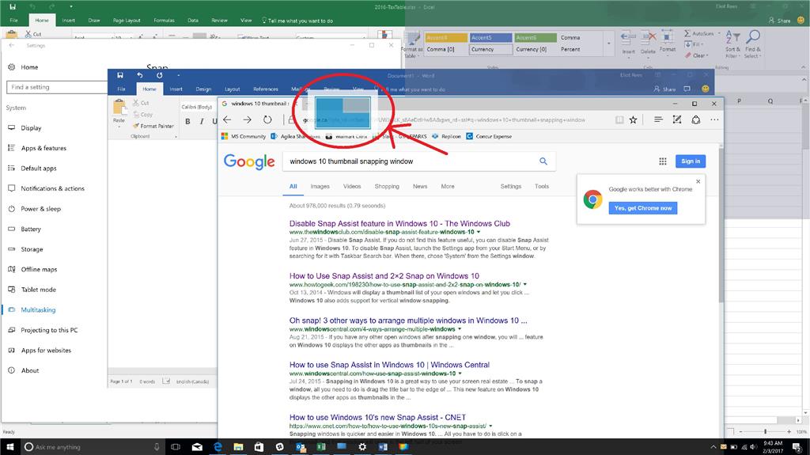This screenshot has height=455, width=810.
Task: Open CNET Snap Assist result
Action: click(x=377, y=417)
